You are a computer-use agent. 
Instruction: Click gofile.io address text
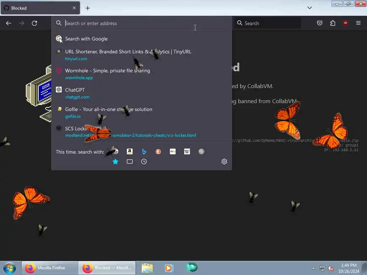[x=73, y=116]
